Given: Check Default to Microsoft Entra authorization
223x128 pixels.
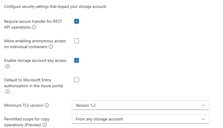Looking at the screenshot, I should (x=77, y=80).
